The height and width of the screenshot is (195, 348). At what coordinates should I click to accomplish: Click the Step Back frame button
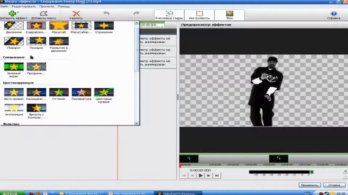point(192,175)
